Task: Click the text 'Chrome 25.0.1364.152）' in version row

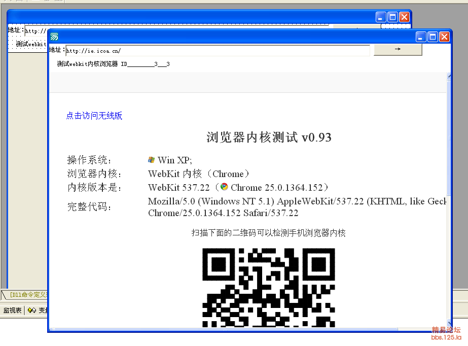Action: [280, 188]
